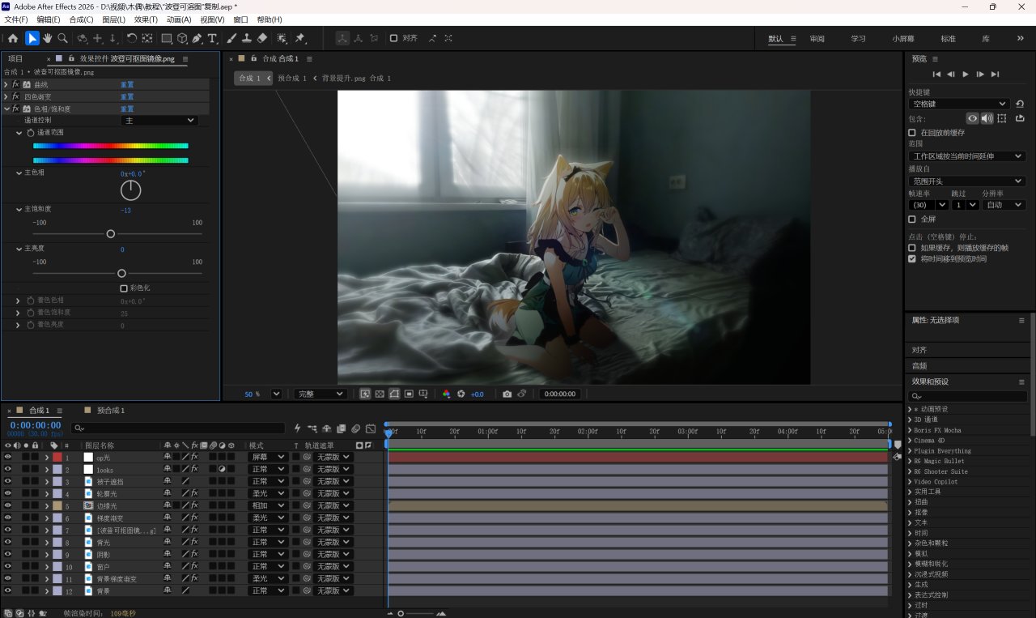Screen dimensions: 1036x618
Task: Click the 主亮度 slider handle
Action: click(x=121, y=274)
